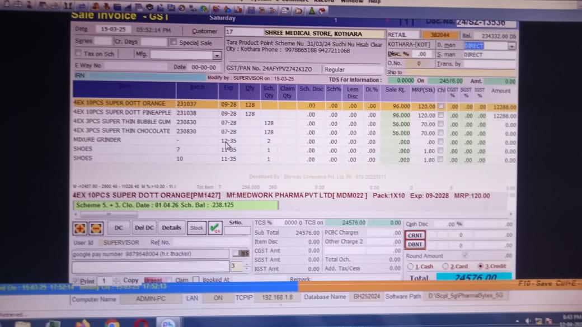Open the Help menu
The image size is (582, 327).
click(374, 2)
